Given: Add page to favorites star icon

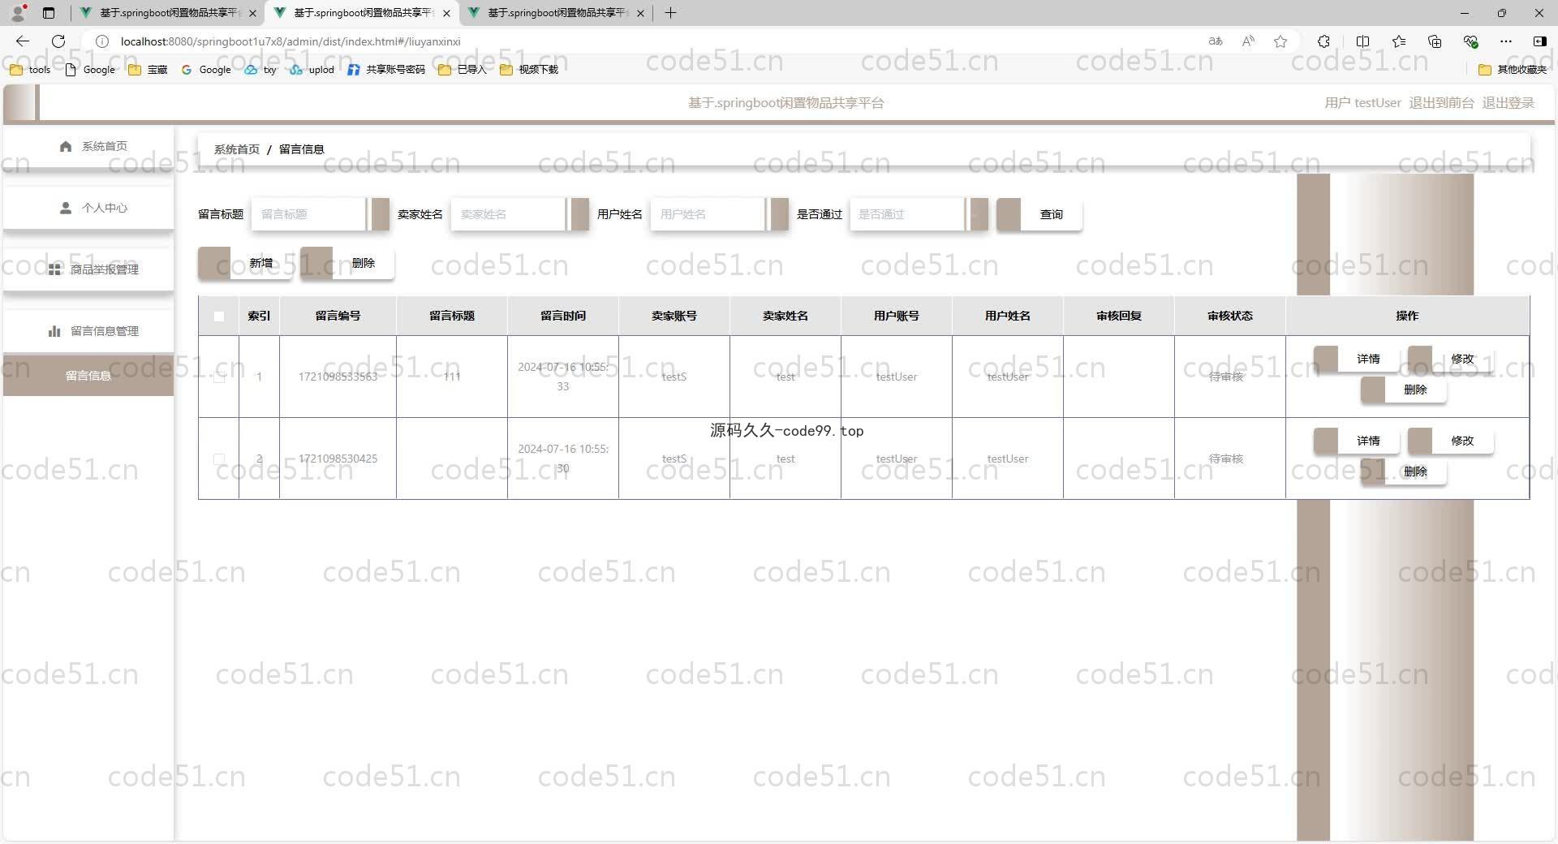Looking at the screenshot, I should [x=1280, y=41].
